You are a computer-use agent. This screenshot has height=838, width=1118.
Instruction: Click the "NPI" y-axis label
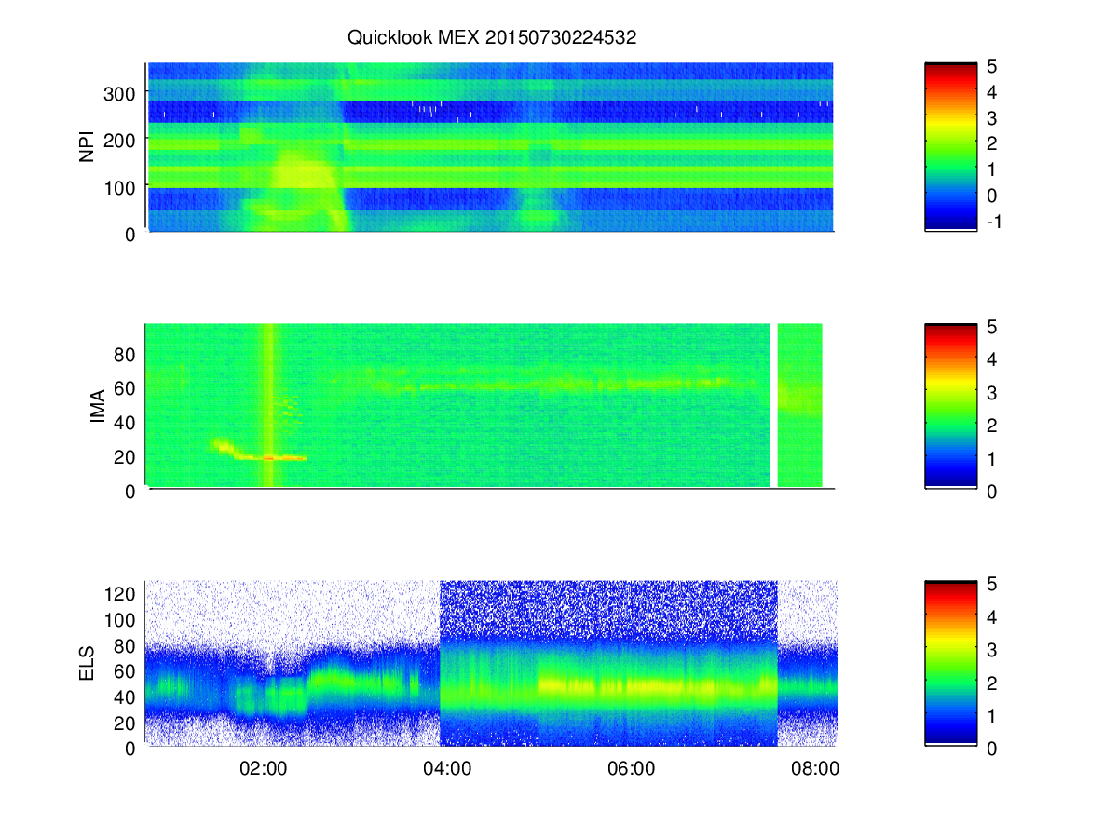pos(89,147)
